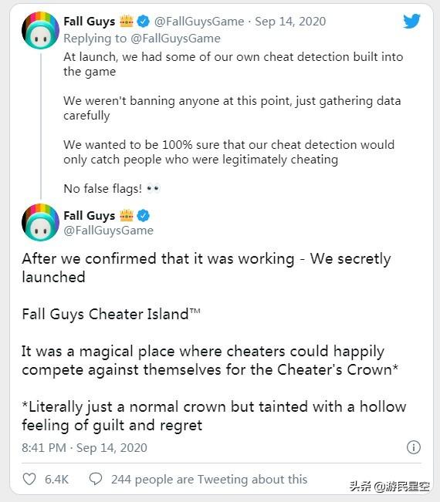Click the info circle icon
440x502 pixels.
(414, 447)
